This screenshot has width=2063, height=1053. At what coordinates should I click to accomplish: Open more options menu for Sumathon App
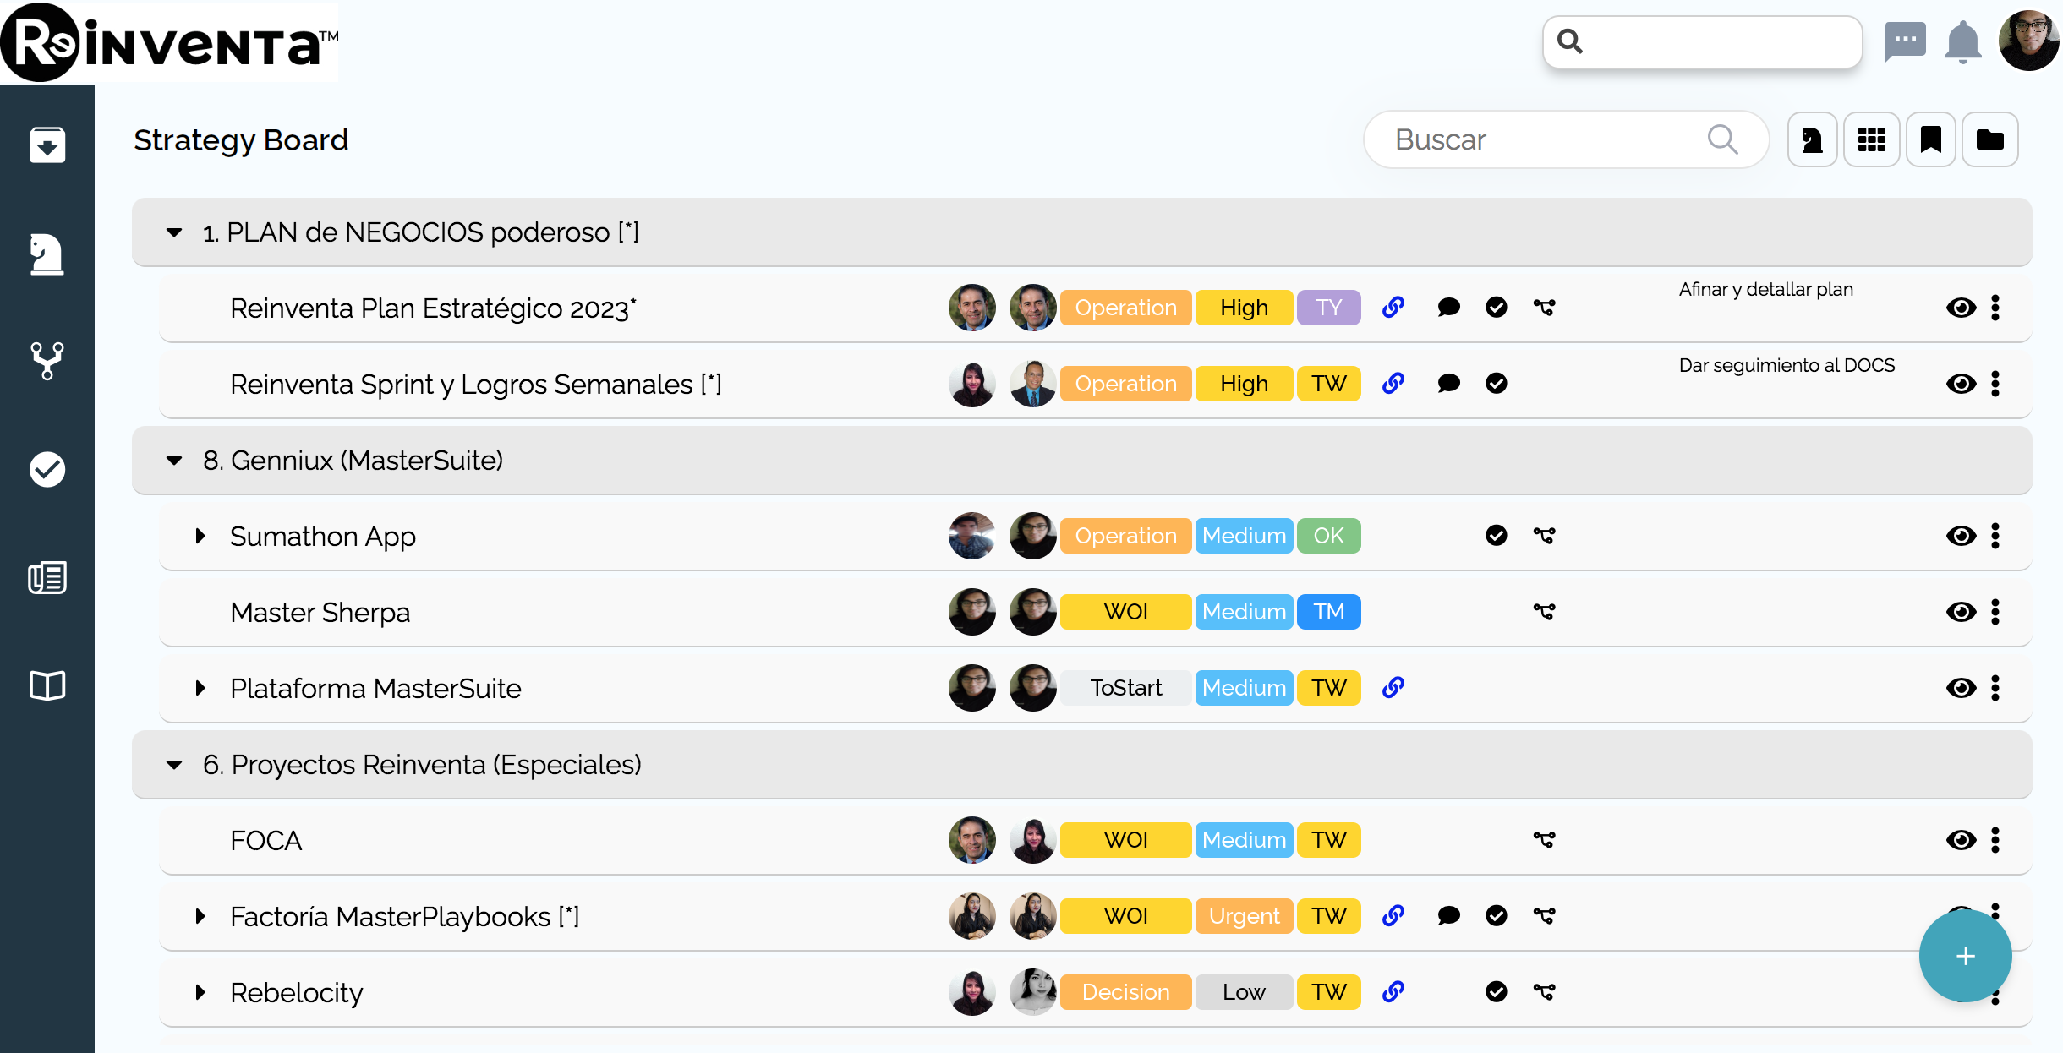coord(1995,536)
